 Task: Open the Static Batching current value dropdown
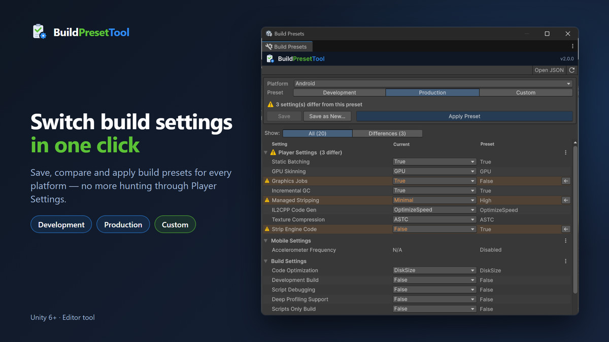pos(434,162)
